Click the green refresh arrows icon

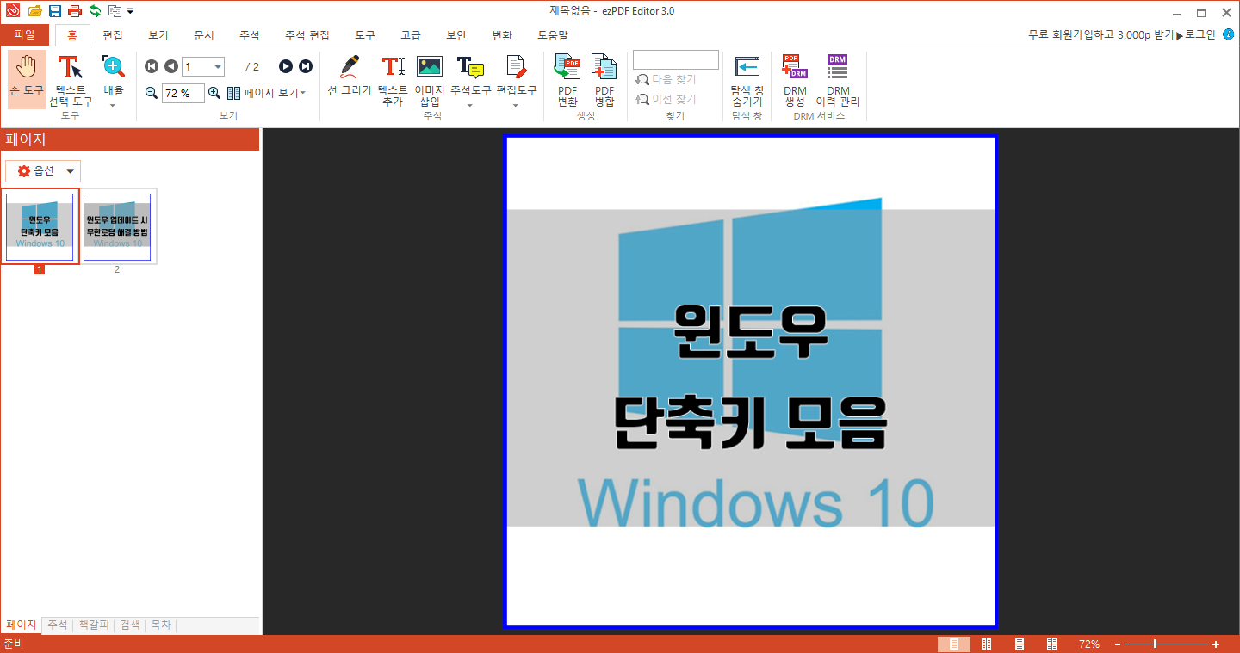tap(95, 11)
